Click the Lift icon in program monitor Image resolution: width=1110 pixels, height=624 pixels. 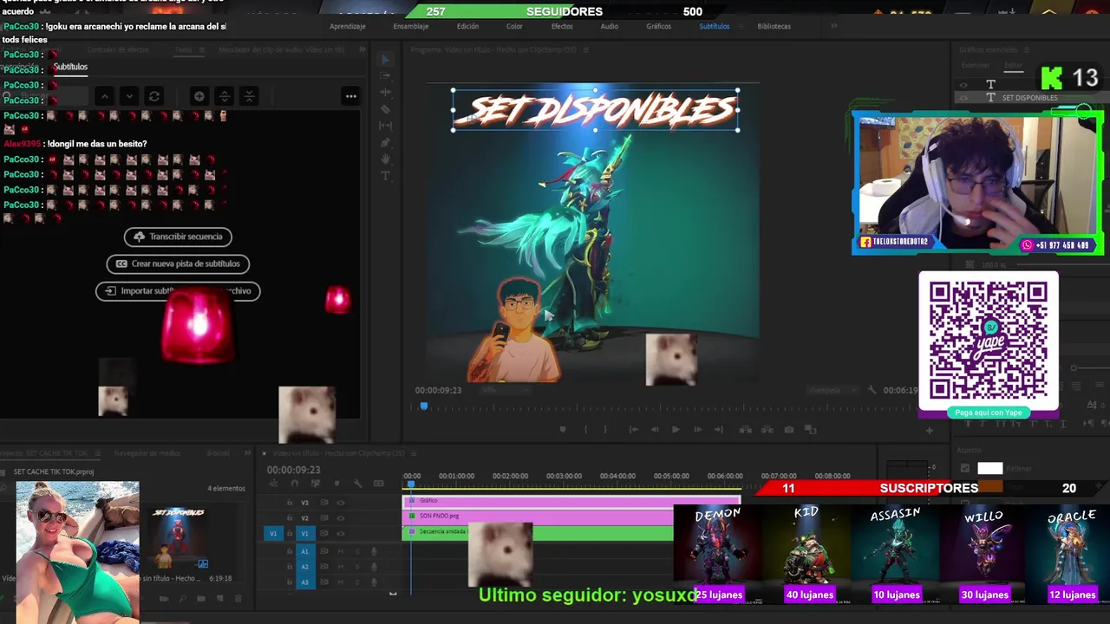point(745,429)
